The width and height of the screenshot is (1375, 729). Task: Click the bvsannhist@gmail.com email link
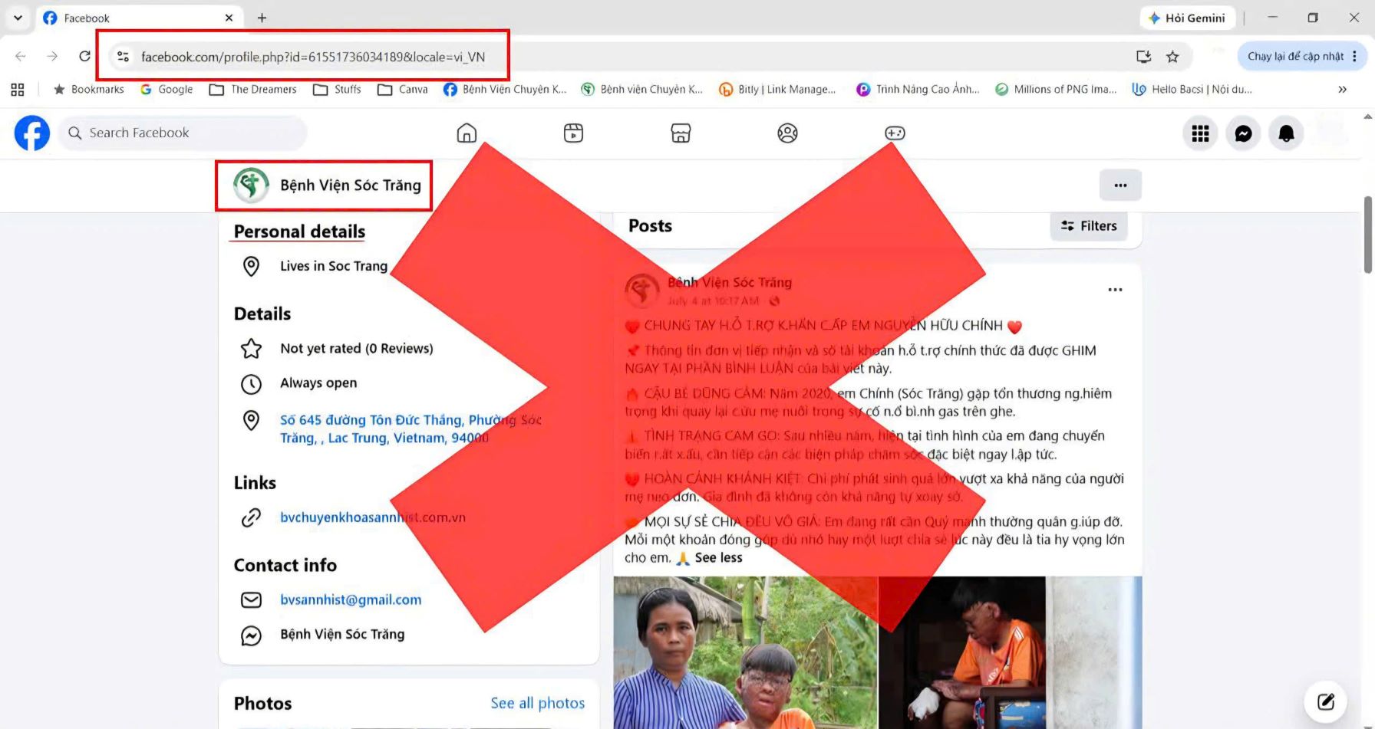coord(351,599)
